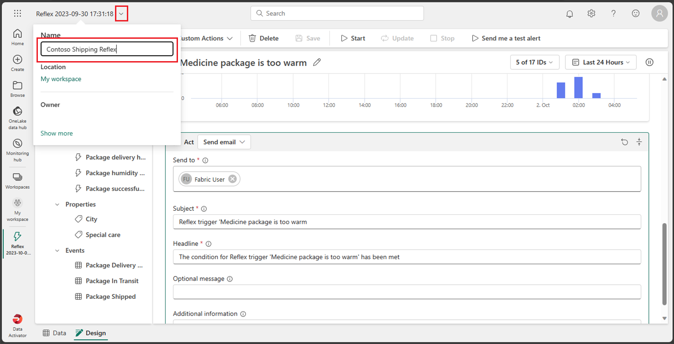Click the Name text field
Screen dimensions: 674x344
point(107,49)
